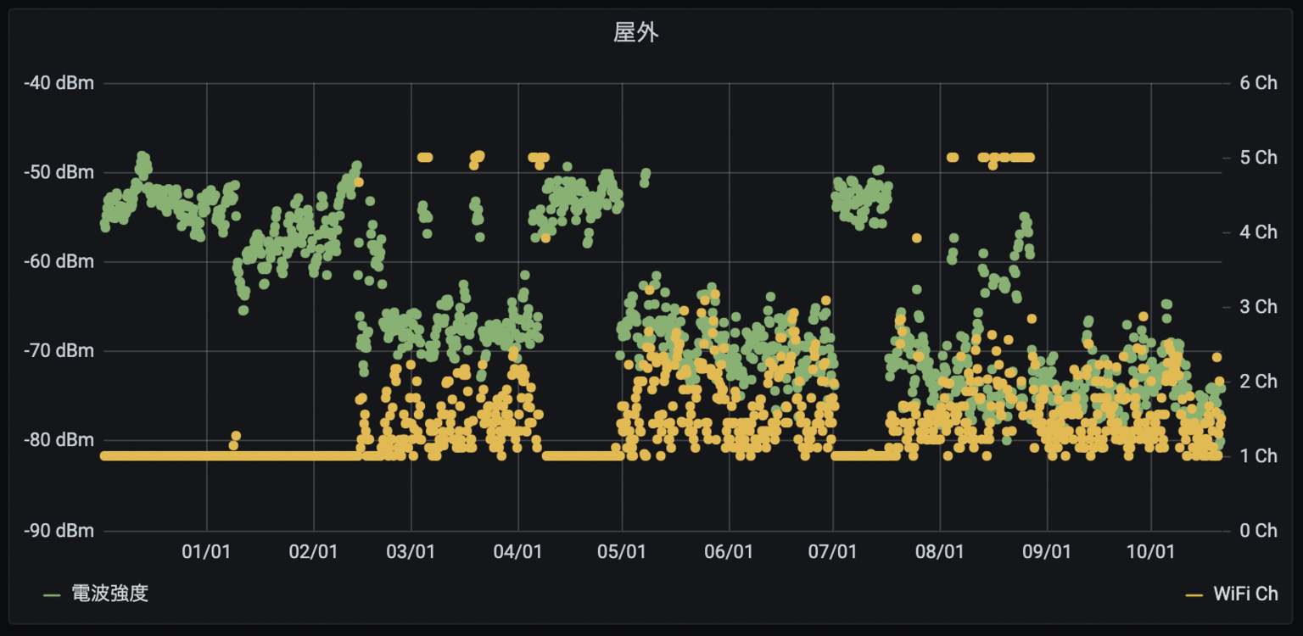Click the 05/01 date label
The height and width of the screenshot is (636, 1303).
pyautogui.click(x=622, y=552)
